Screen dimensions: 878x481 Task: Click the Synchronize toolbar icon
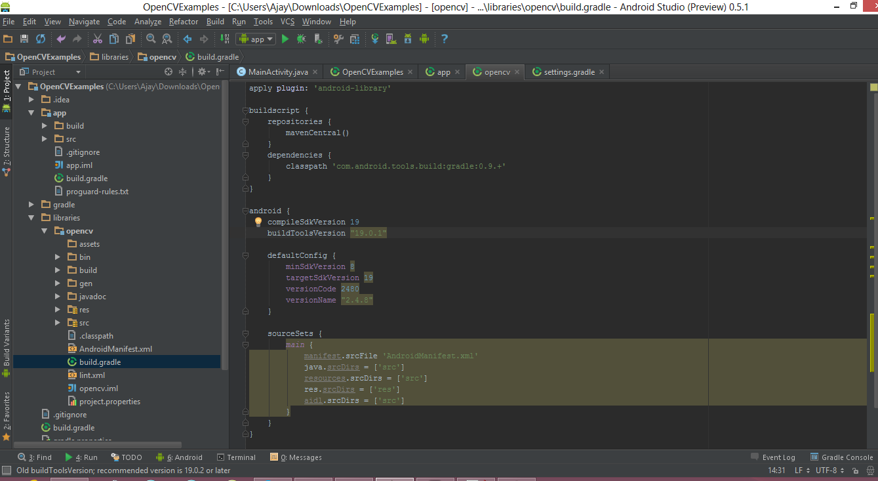(x=41, y=39)
